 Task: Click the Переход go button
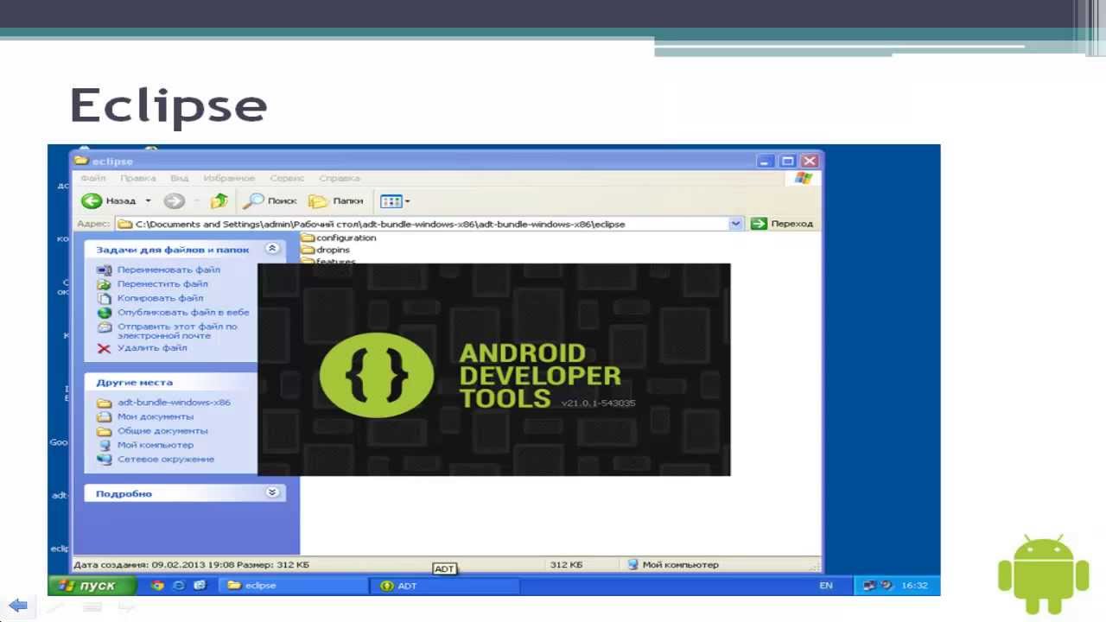(782, 224)
